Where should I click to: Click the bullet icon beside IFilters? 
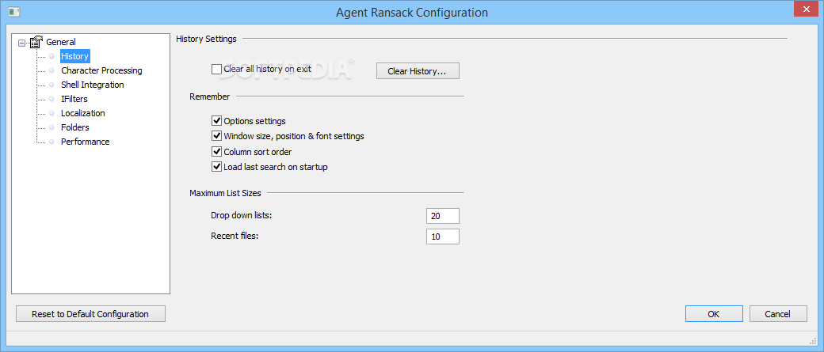click(x=51, y=99)
